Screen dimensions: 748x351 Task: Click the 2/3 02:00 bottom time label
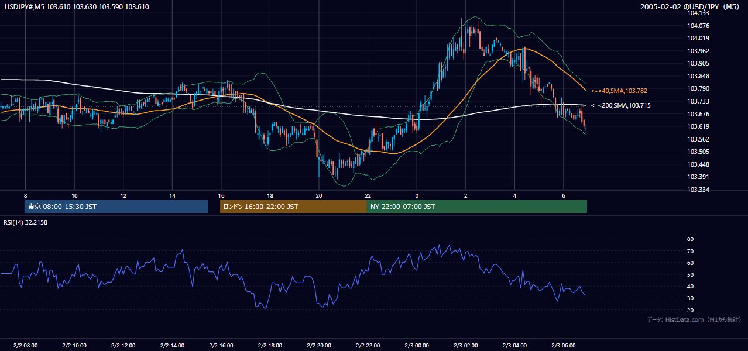click(465, 345)
